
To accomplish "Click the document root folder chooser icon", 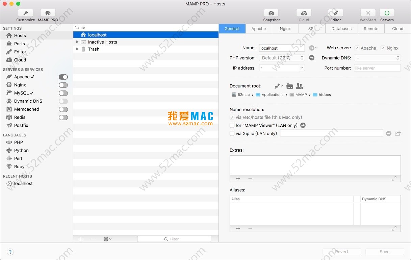I will point(290,86).
